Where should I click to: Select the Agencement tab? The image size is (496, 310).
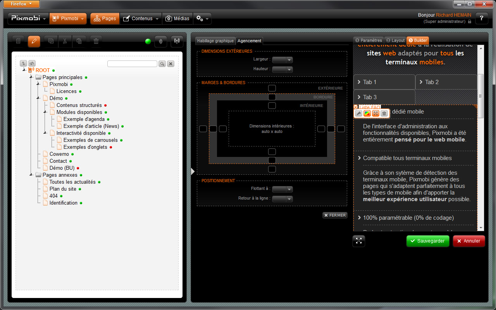250,41
